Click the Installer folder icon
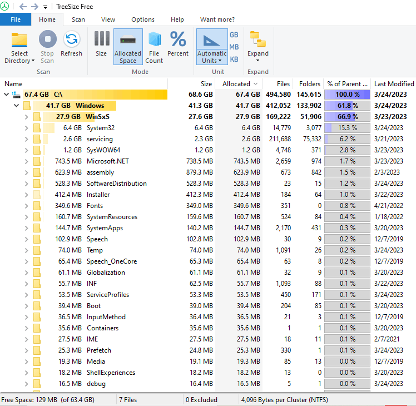416x406 pixels. point(37,195)
